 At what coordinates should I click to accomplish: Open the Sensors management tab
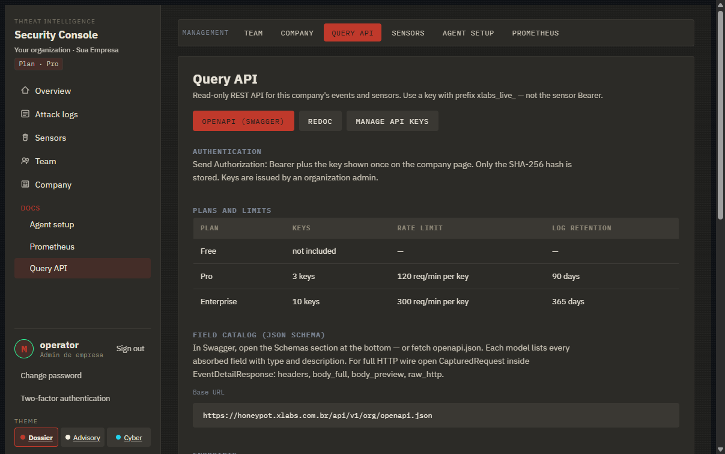[x=408, y=33]
